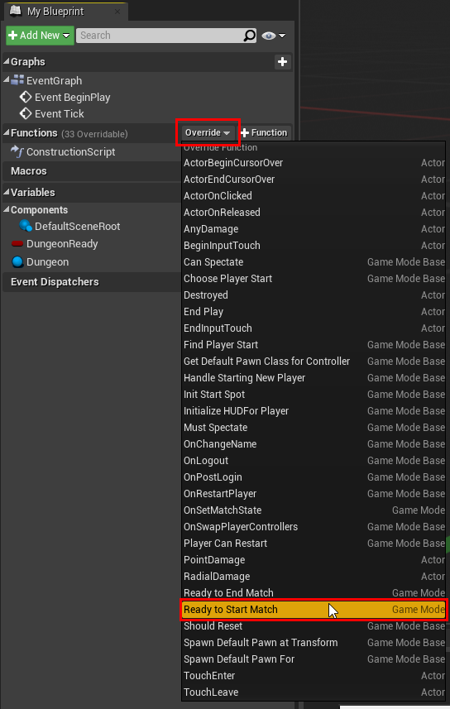Click the + Function button
450x709 pixels.
(264, 132)
